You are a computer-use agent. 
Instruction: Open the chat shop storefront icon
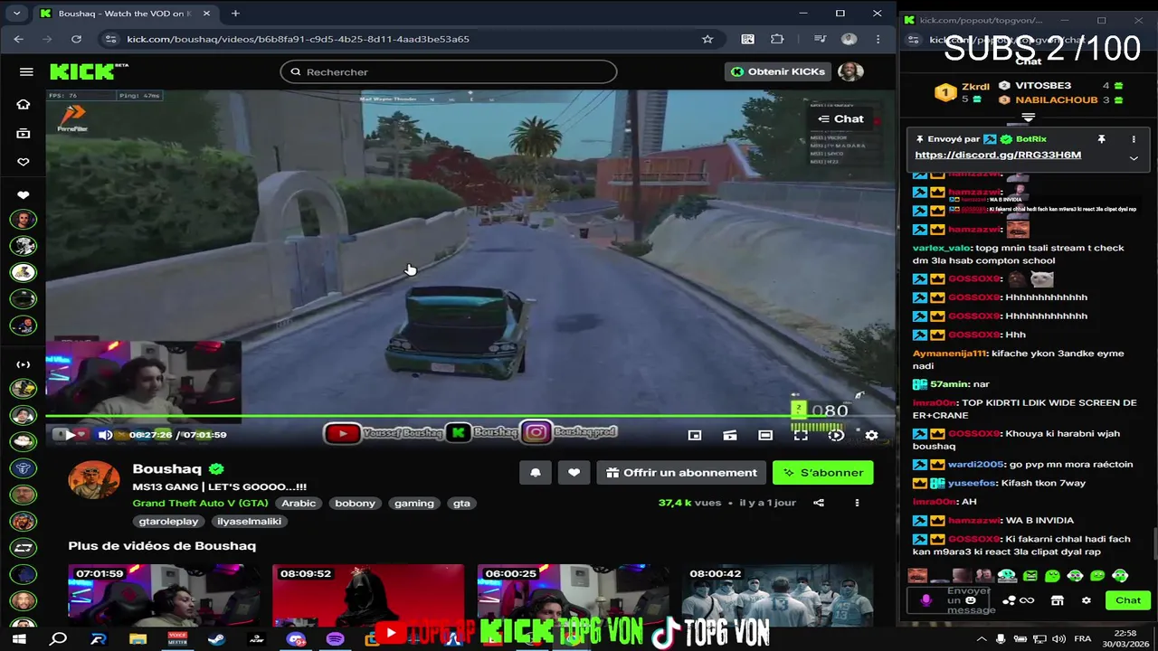pyautogui.click(x=1057, y=600)
